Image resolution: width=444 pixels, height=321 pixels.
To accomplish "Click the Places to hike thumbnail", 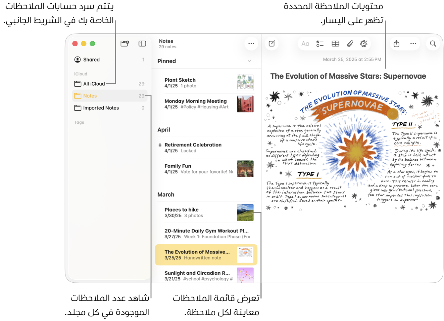I will (245, 212).
